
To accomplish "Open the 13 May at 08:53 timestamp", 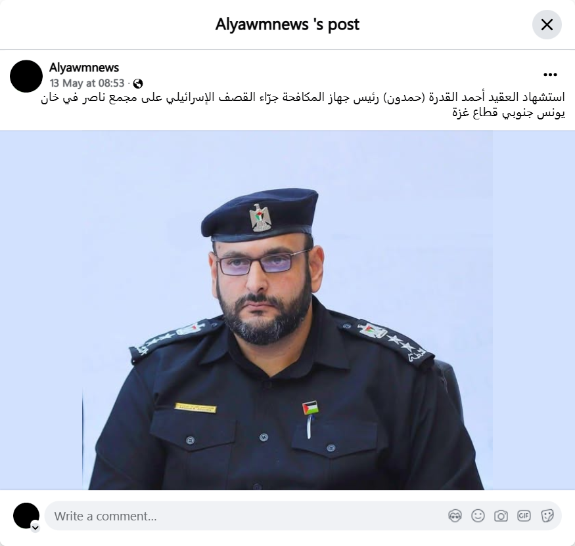I will coord(87,83).
